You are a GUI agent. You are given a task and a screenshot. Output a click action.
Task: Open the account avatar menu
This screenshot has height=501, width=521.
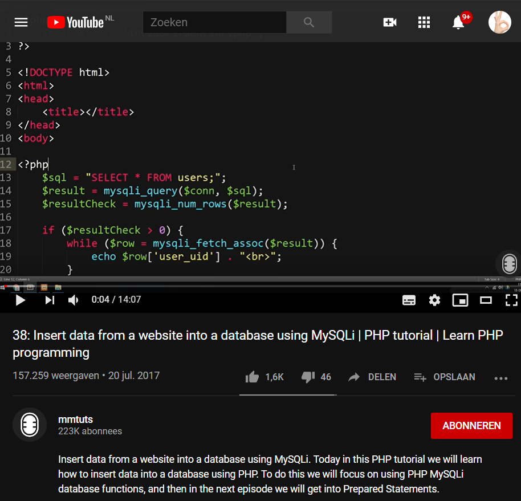click(x=500, y=22)
